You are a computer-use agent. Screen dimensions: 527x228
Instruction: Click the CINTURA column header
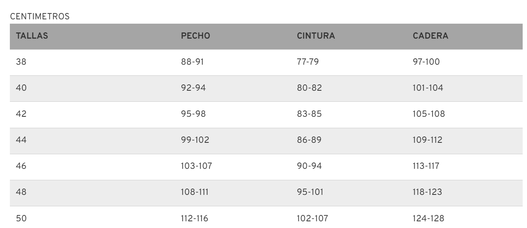coord(315,36)
